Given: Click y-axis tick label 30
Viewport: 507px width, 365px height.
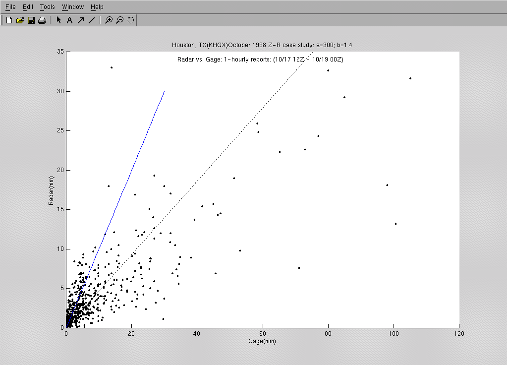Looking at the screenshot, I should (60, 91).
